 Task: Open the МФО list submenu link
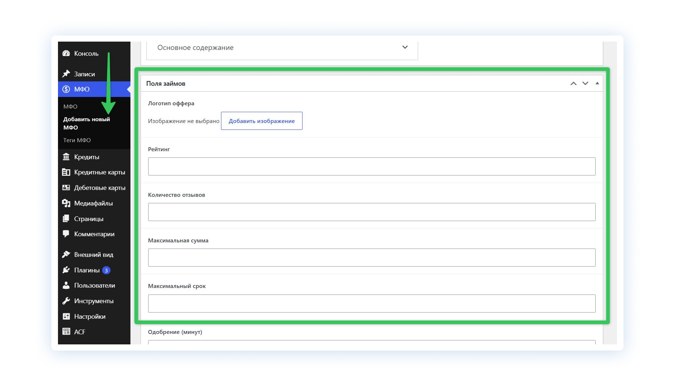pyautogui.click(x=70, y=106)
